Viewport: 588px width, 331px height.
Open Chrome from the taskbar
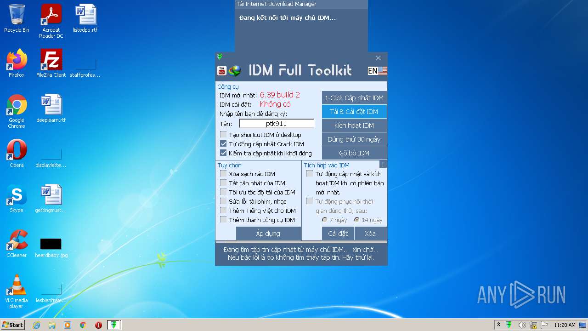pyautogui.click(x=83, y=325)
